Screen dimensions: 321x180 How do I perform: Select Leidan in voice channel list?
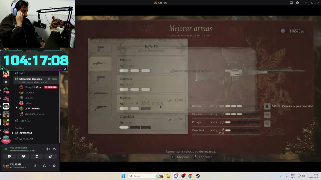(x=28, y=103)
